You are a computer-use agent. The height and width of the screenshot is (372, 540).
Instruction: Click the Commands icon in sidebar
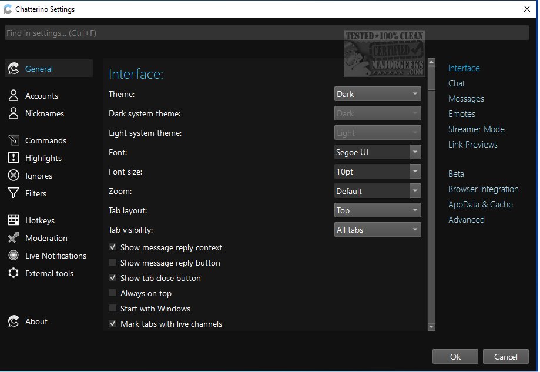point(14,140)
